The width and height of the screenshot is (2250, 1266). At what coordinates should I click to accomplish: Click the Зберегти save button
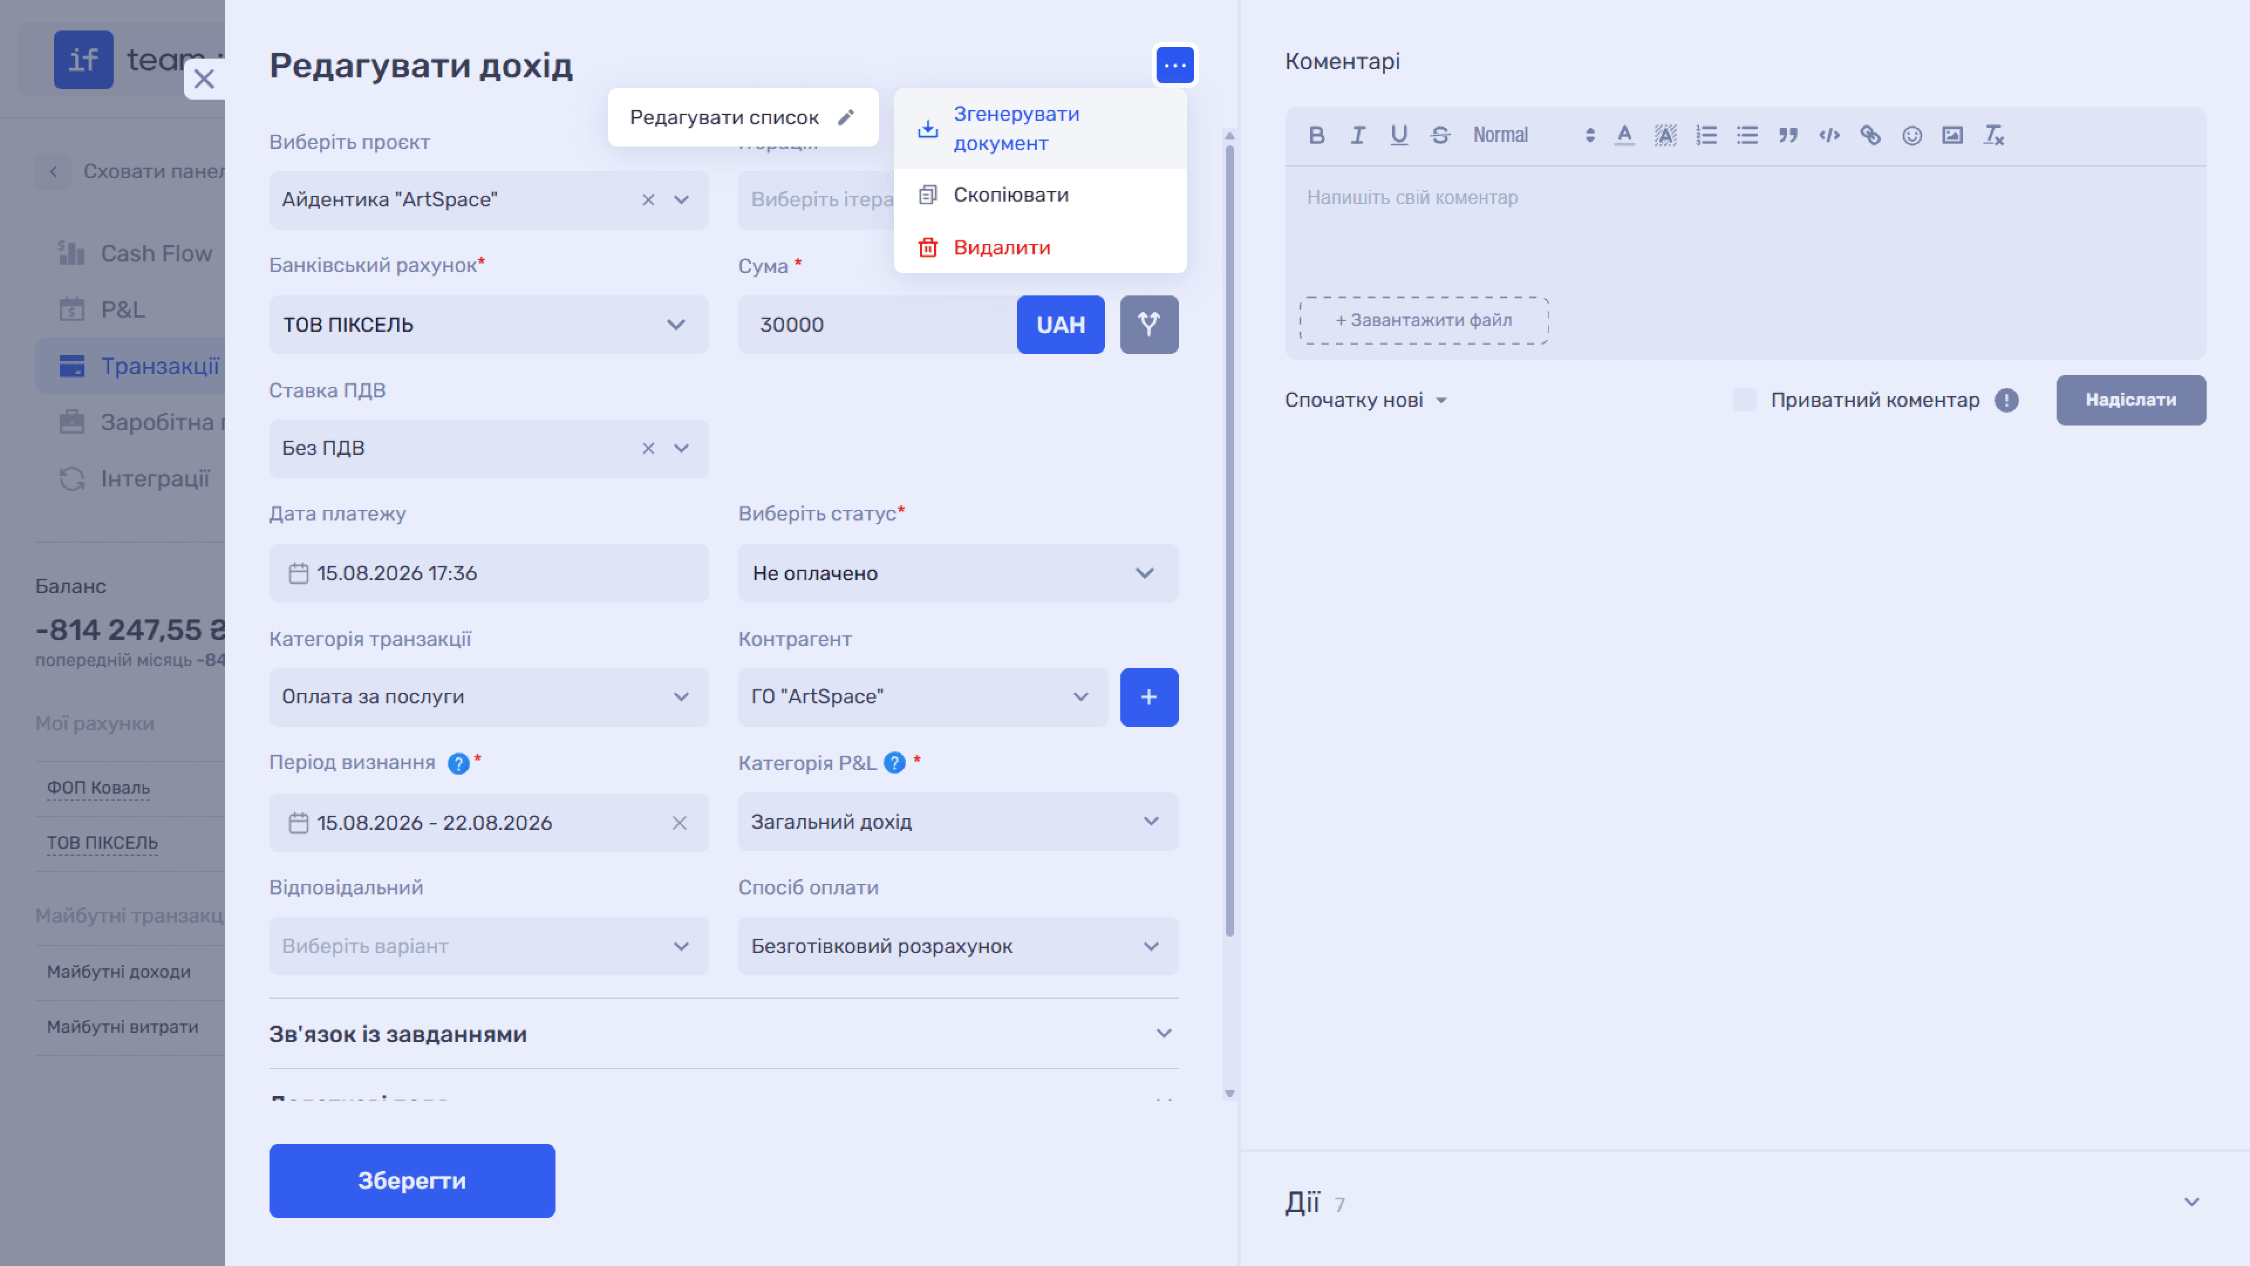pyautogui.click(x=411, y=1180)
